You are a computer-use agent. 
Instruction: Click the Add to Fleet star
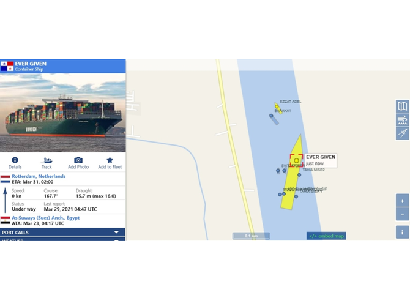pos(110,160)
